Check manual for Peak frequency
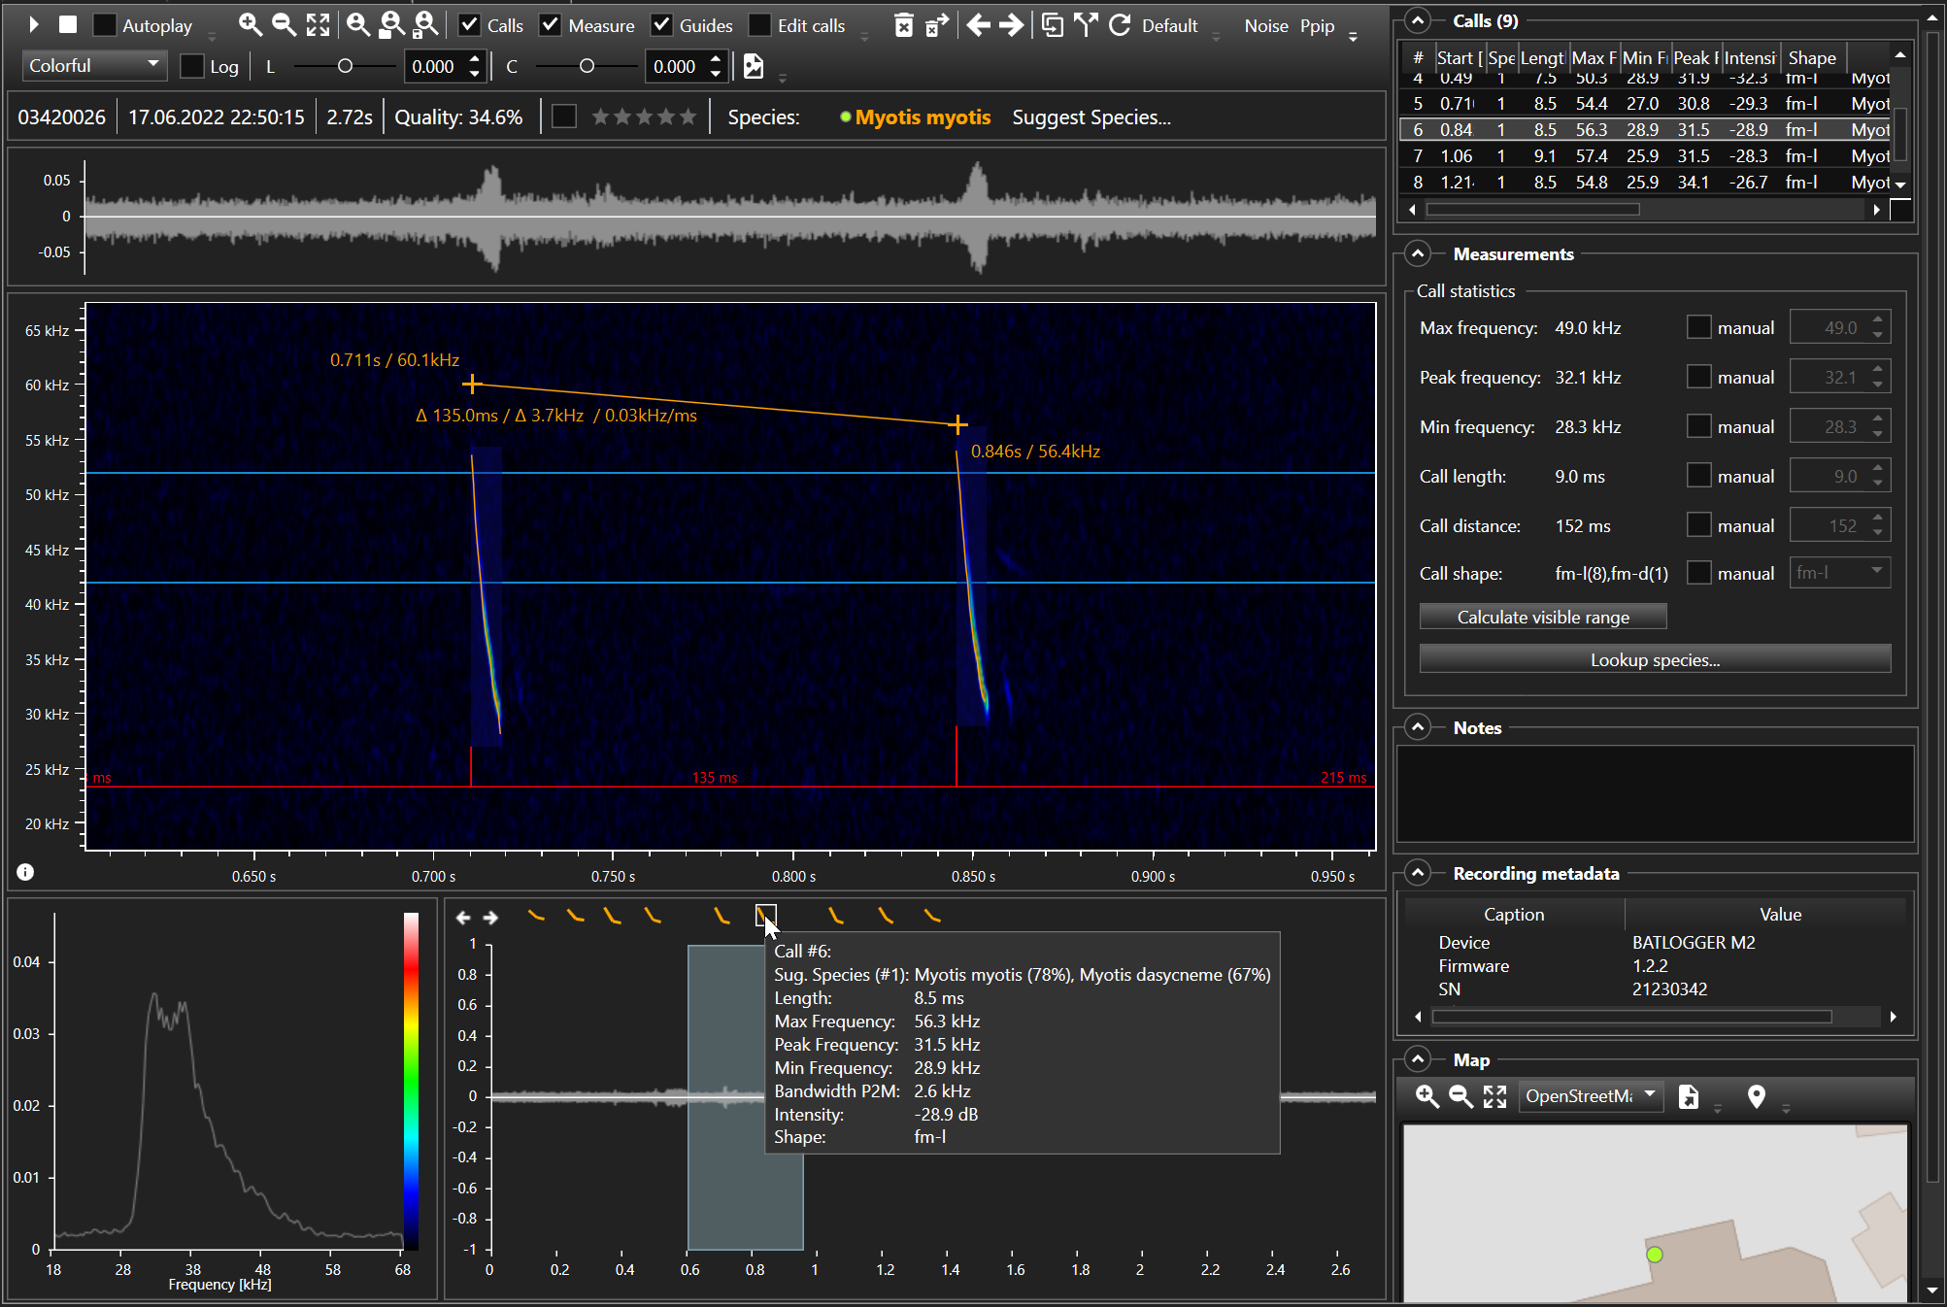 [1698, 377]
